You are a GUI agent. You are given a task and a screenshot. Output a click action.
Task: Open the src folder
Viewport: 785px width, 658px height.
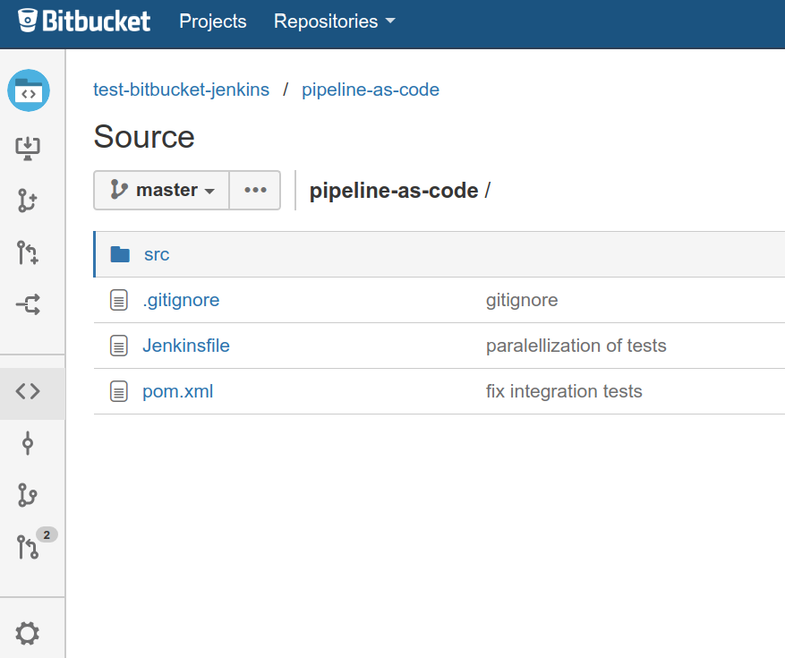[x=157, y=254]
